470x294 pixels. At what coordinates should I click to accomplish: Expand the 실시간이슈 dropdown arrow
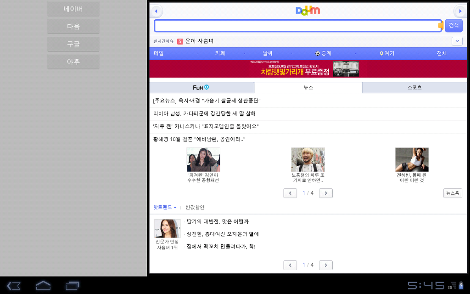[x=457, y=41]
